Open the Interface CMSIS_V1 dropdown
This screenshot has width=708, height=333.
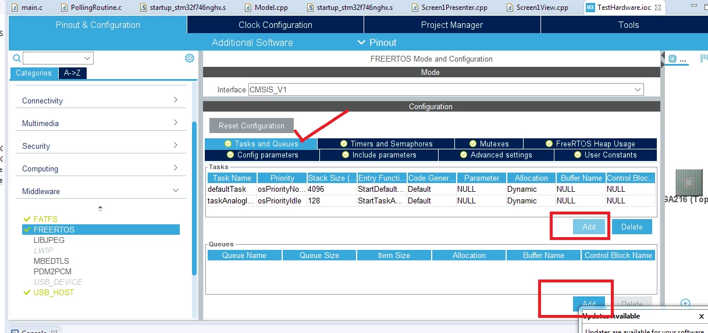639,89
